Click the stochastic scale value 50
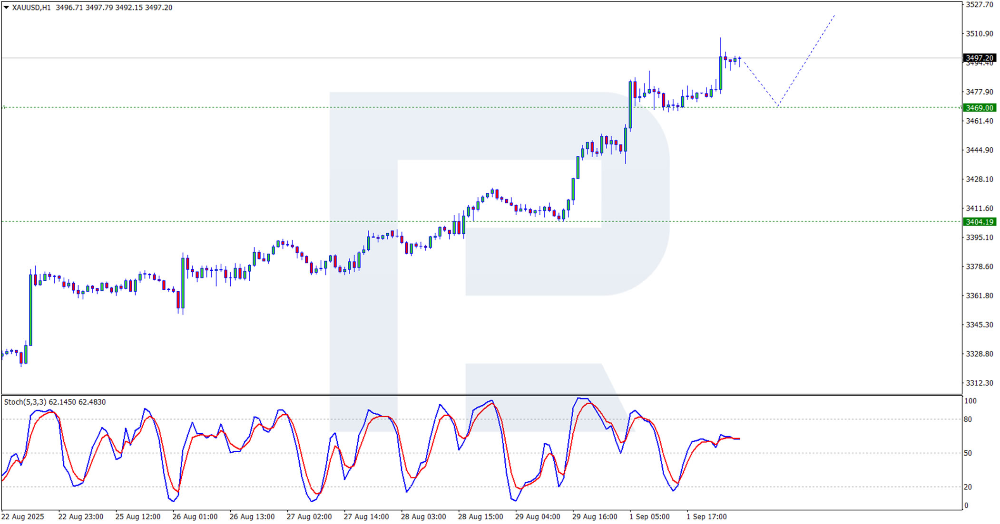1000x524 pixels. pos(968,453)
